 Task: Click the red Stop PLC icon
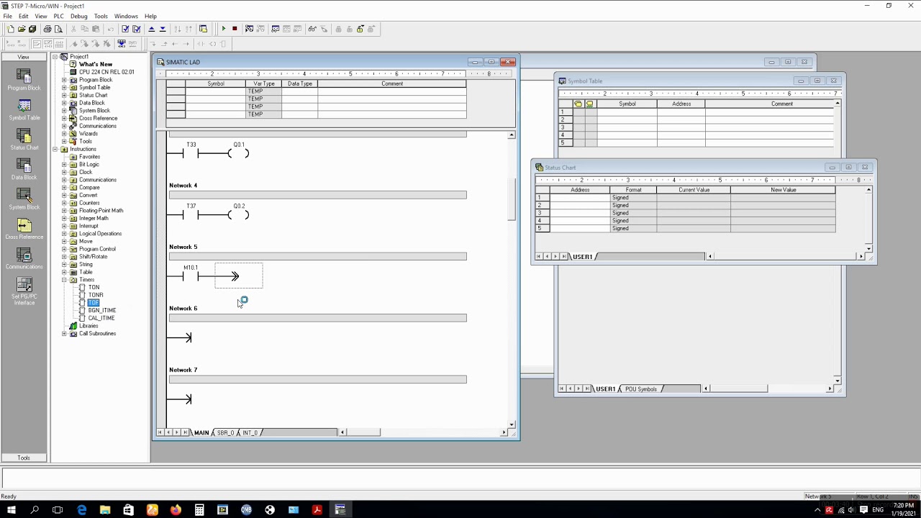click(235, 29)
